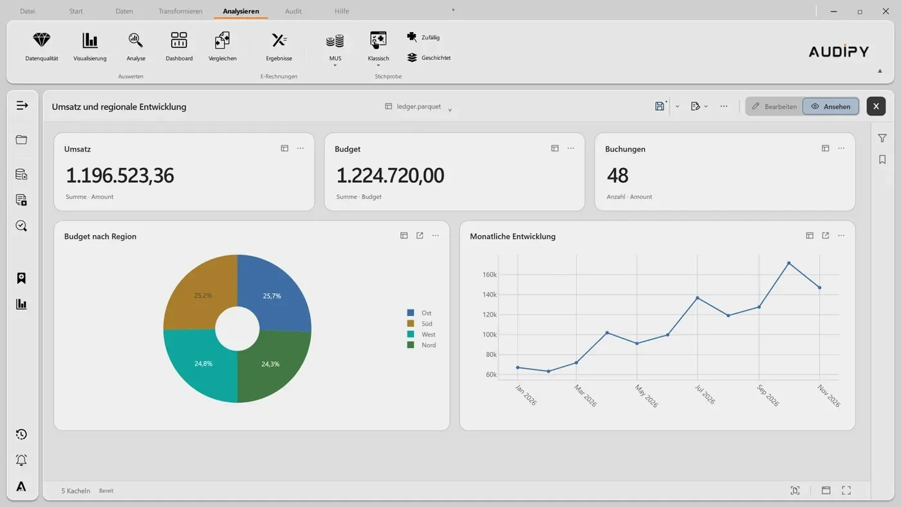
Task: Open the bookmark icon in right panel
Action: (882, 160)
